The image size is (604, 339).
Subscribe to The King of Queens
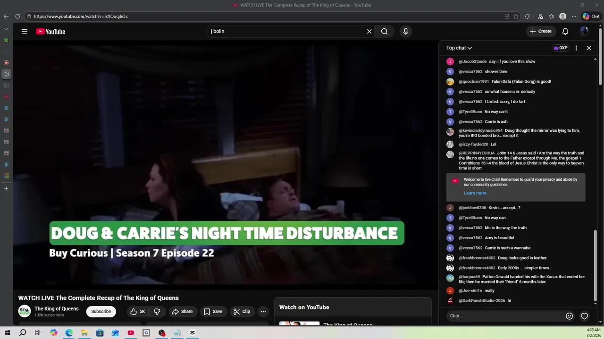point(101,311)
